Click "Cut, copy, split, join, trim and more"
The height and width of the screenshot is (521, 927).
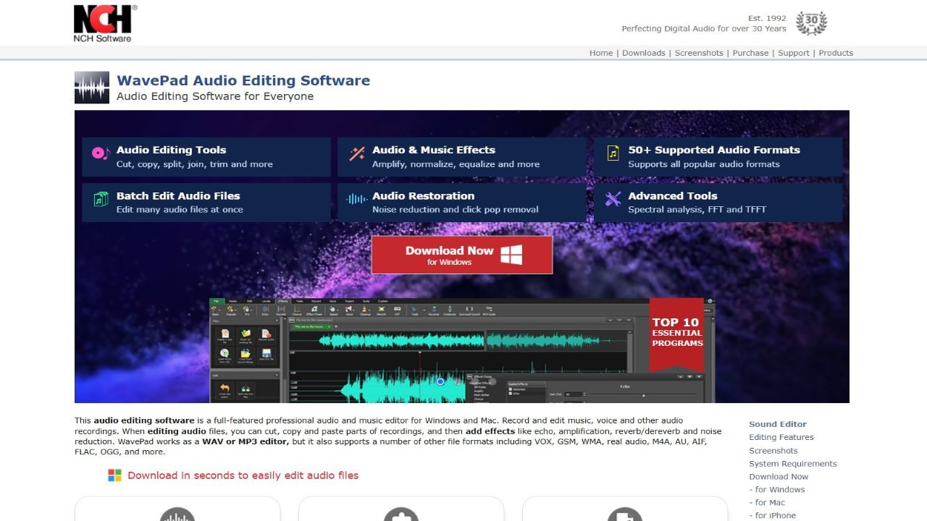(195, 164)
